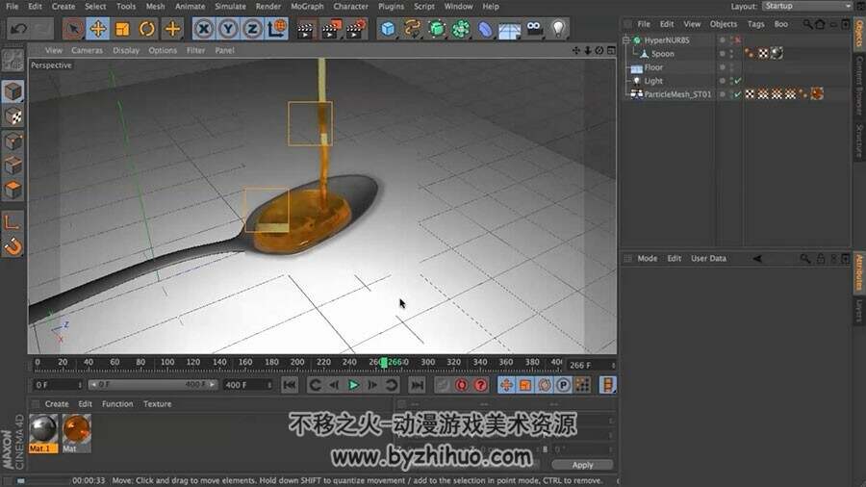Screen dimensions: 866x487
Task: Open the File menu
Action: click(x=12, y=7)
